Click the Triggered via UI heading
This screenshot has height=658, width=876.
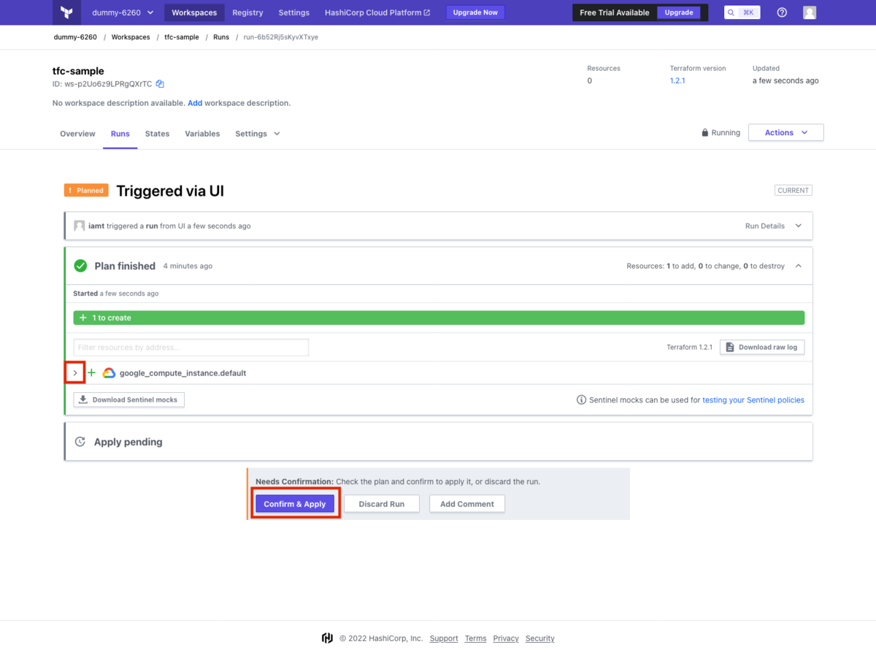170,191
